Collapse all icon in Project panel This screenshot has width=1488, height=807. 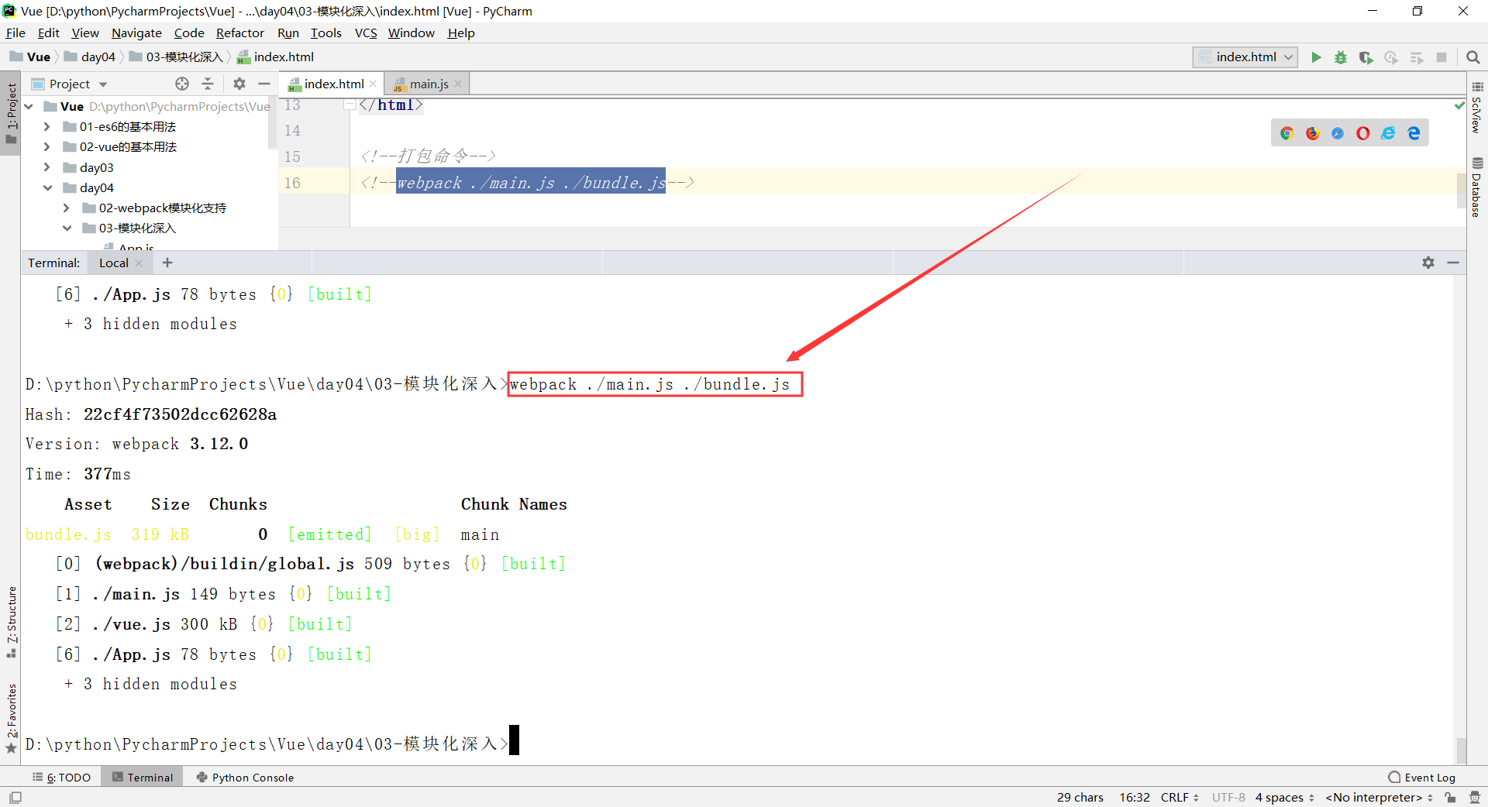208,84
